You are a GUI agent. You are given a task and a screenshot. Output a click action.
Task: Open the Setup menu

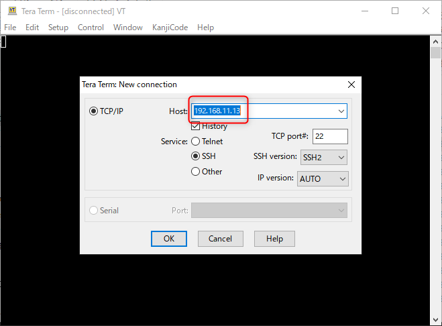point(58,28)
